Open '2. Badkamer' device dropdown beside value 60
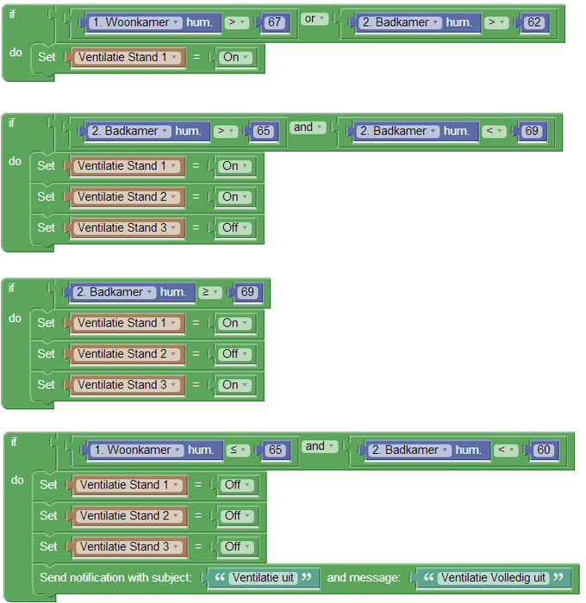 click(412, 450)
